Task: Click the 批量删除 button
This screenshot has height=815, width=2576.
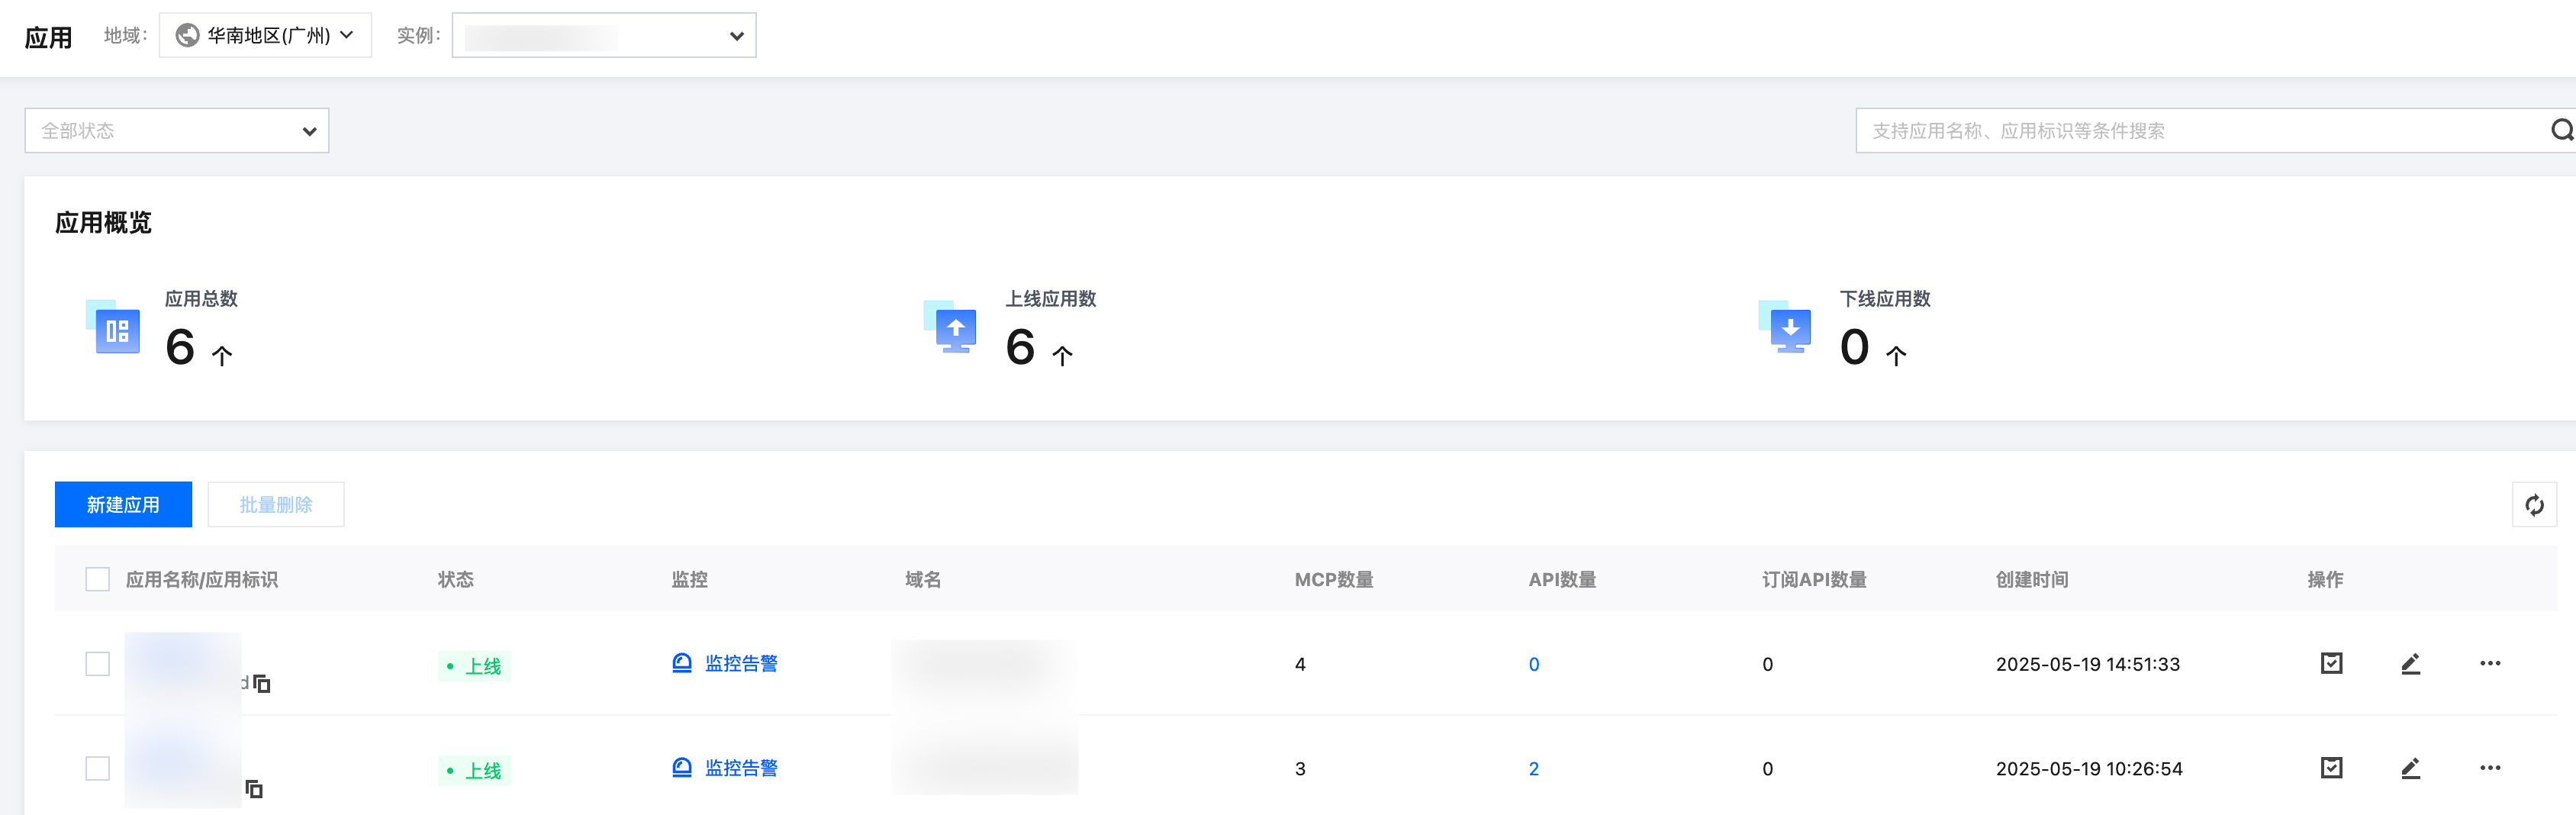Action: click(x=275, y=505)
